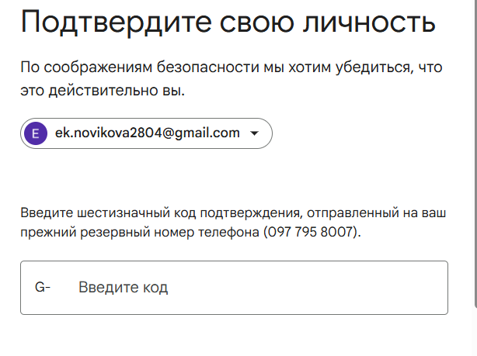Click the purple "E" account avatar
The height and width of the screenshot is (356, 477).
coord(36,133)
